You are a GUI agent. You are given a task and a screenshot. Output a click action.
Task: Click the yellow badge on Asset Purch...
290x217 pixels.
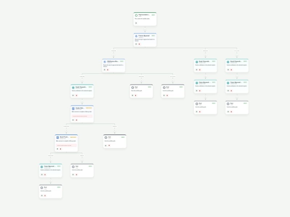(73, 137)
